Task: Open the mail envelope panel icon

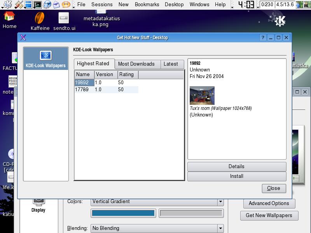Action: click(56, 4)
